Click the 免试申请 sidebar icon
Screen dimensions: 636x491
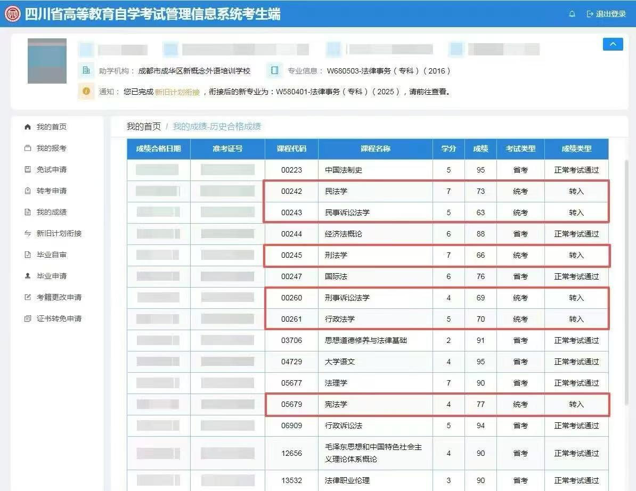click(x=28, y=169)
